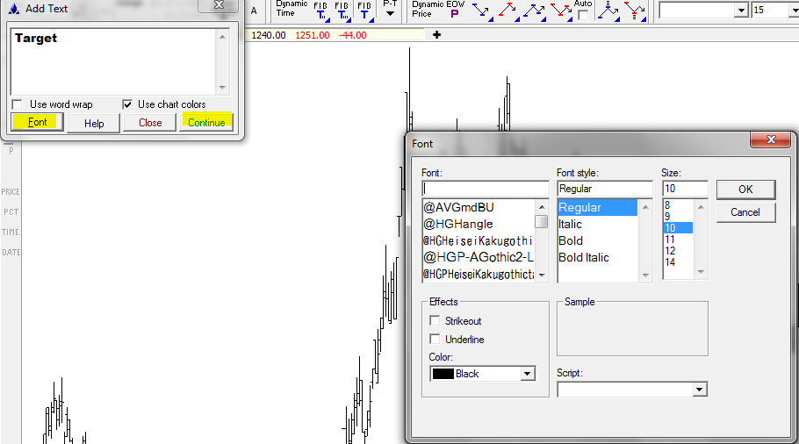Close the Add Text dialog with the X
Image resolution: width=799 pixels, height=444 pixels.
point(219,5)
